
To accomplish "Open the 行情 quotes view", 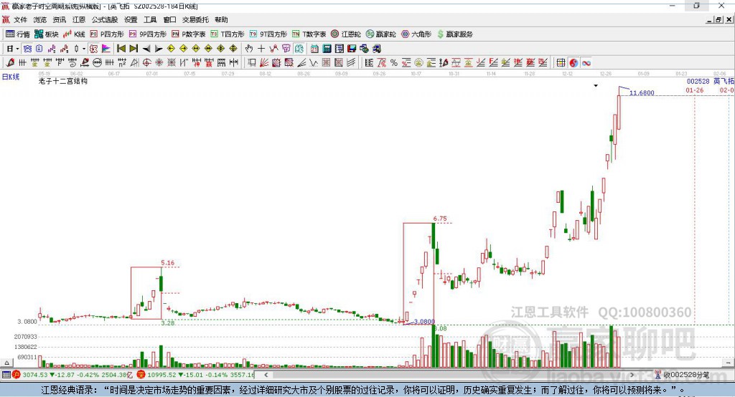I will 18,34.
